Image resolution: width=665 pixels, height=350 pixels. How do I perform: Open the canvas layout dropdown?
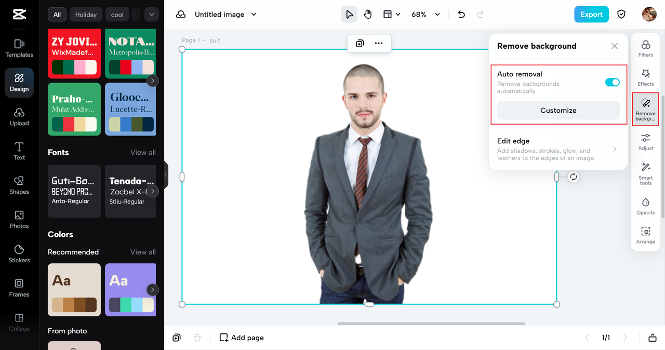tap(392, 15)
